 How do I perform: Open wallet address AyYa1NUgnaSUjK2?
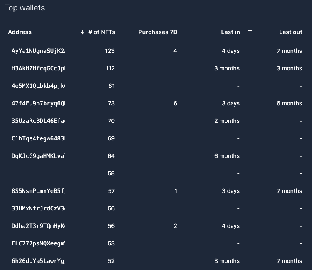[x=38, y=51]
